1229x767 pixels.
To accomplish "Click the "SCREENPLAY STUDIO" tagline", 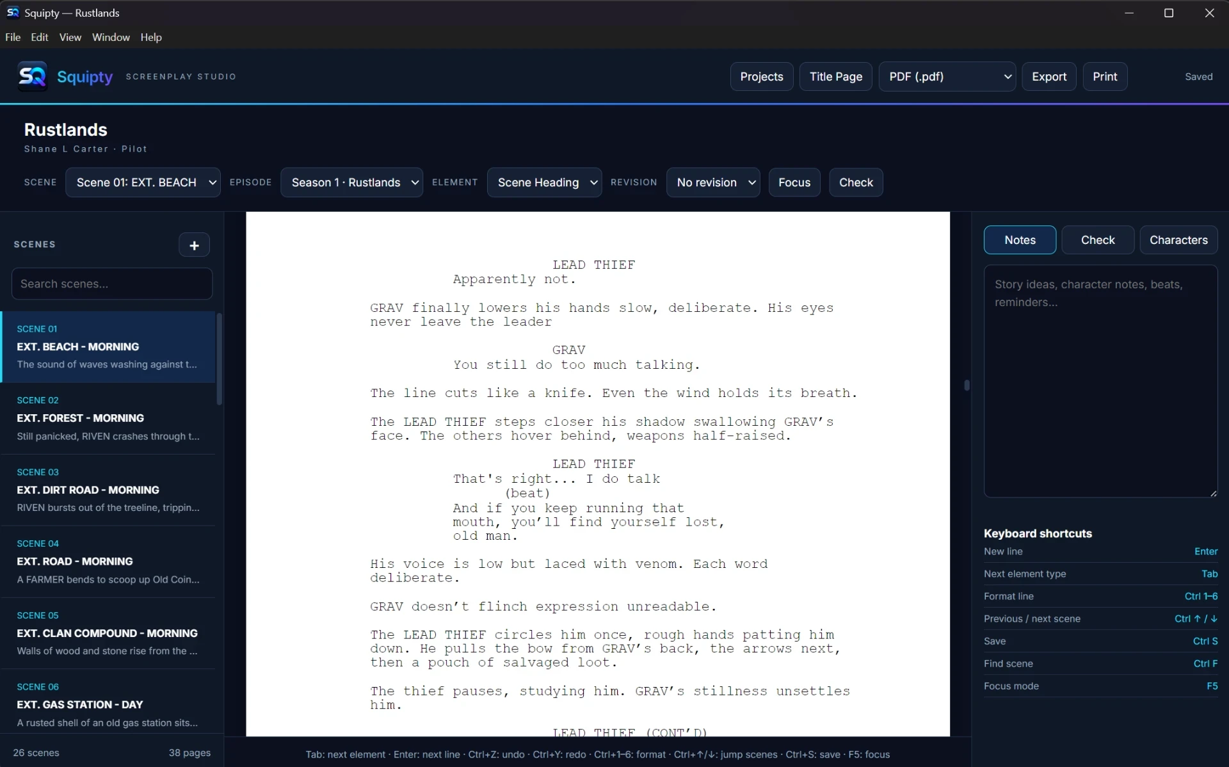I will [181, 77].
